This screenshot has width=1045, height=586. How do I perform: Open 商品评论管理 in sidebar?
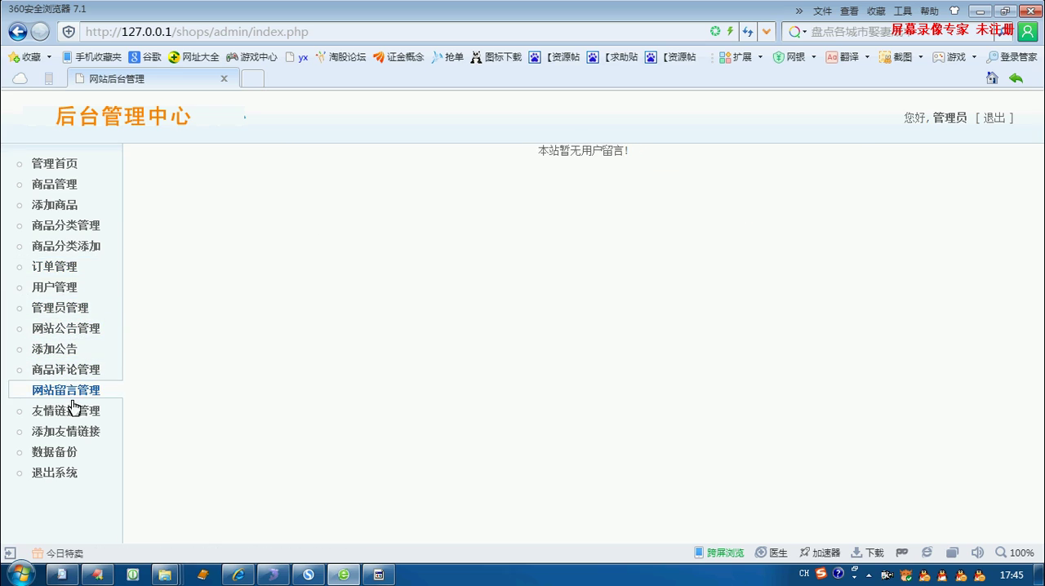click(66, 370)
